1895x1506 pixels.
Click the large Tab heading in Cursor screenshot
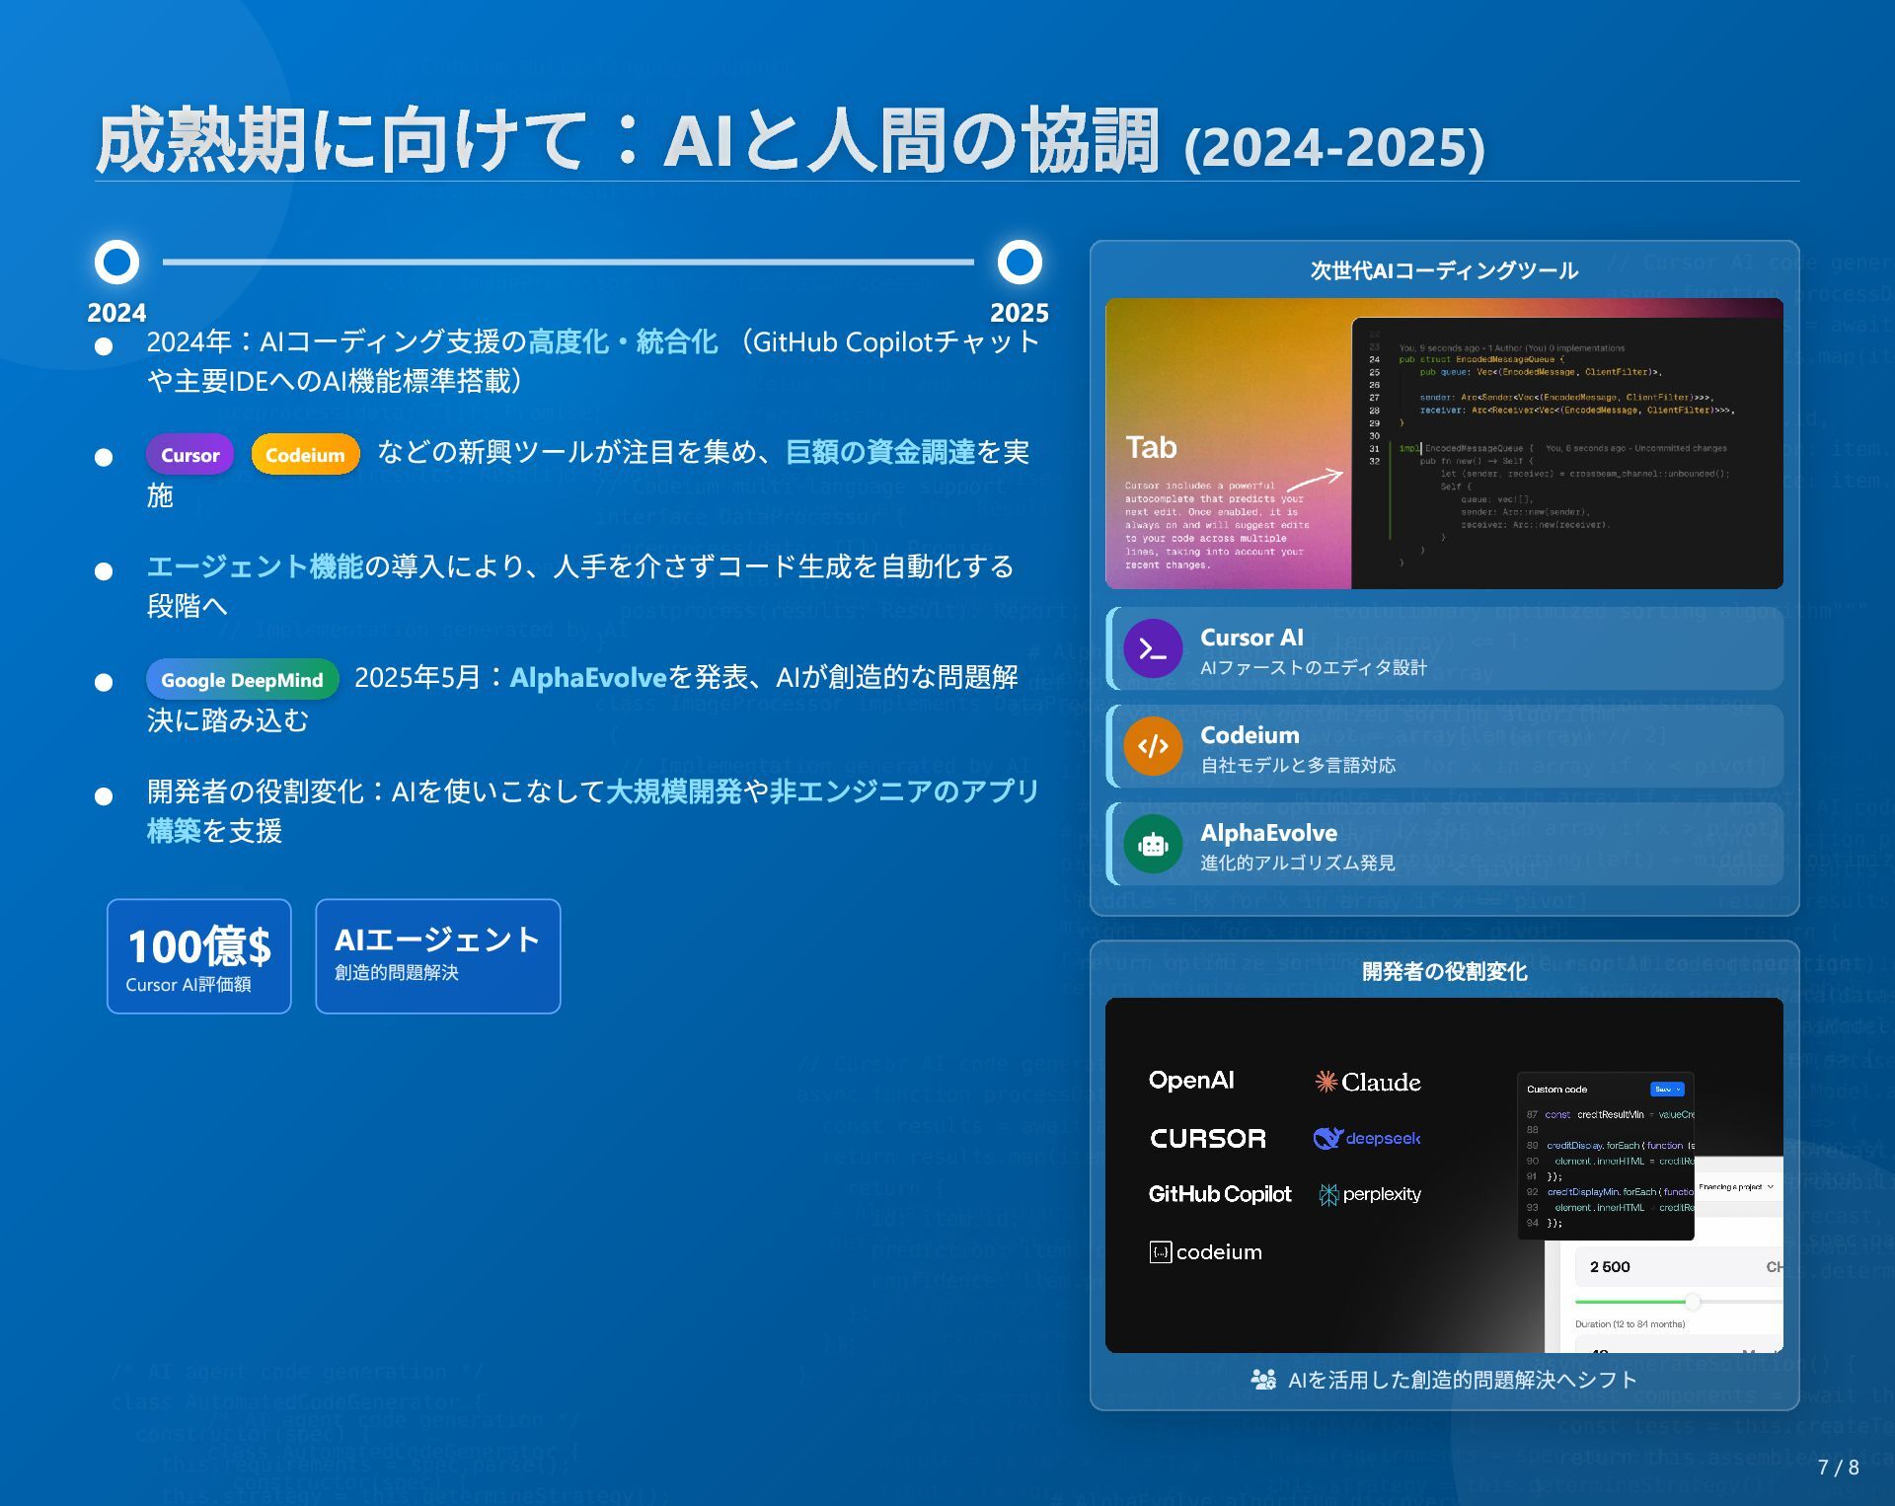click(x=1151, y=447)
